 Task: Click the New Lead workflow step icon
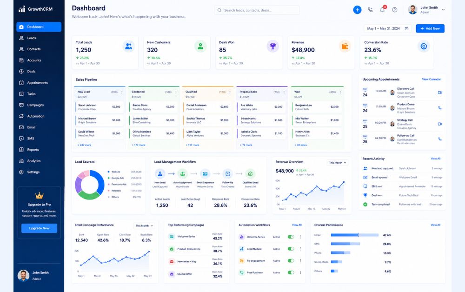(x=160, y=174)
